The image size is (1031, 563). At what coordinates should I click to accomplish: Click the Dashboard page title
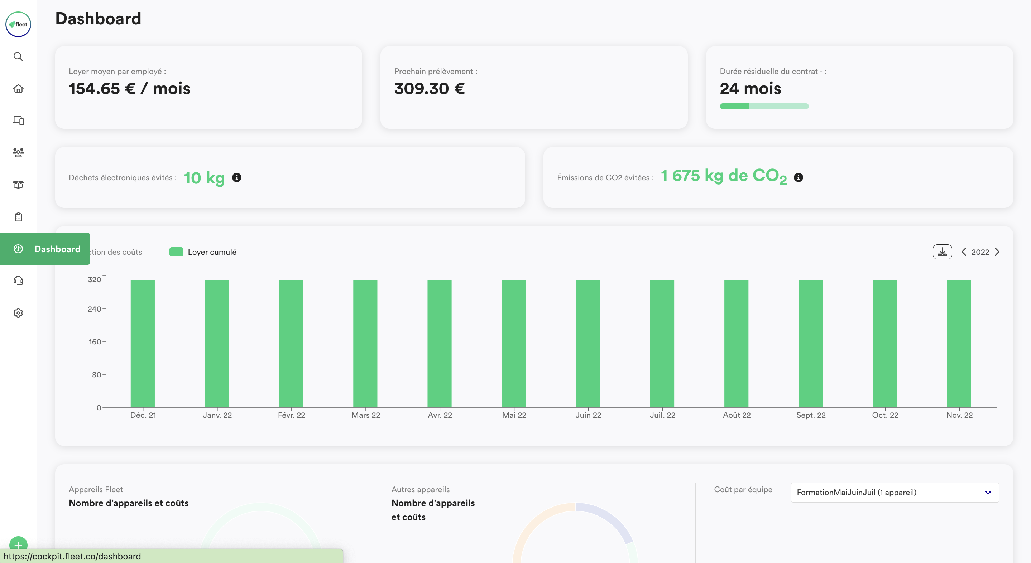pyautogui.click(x=98, y=18)
